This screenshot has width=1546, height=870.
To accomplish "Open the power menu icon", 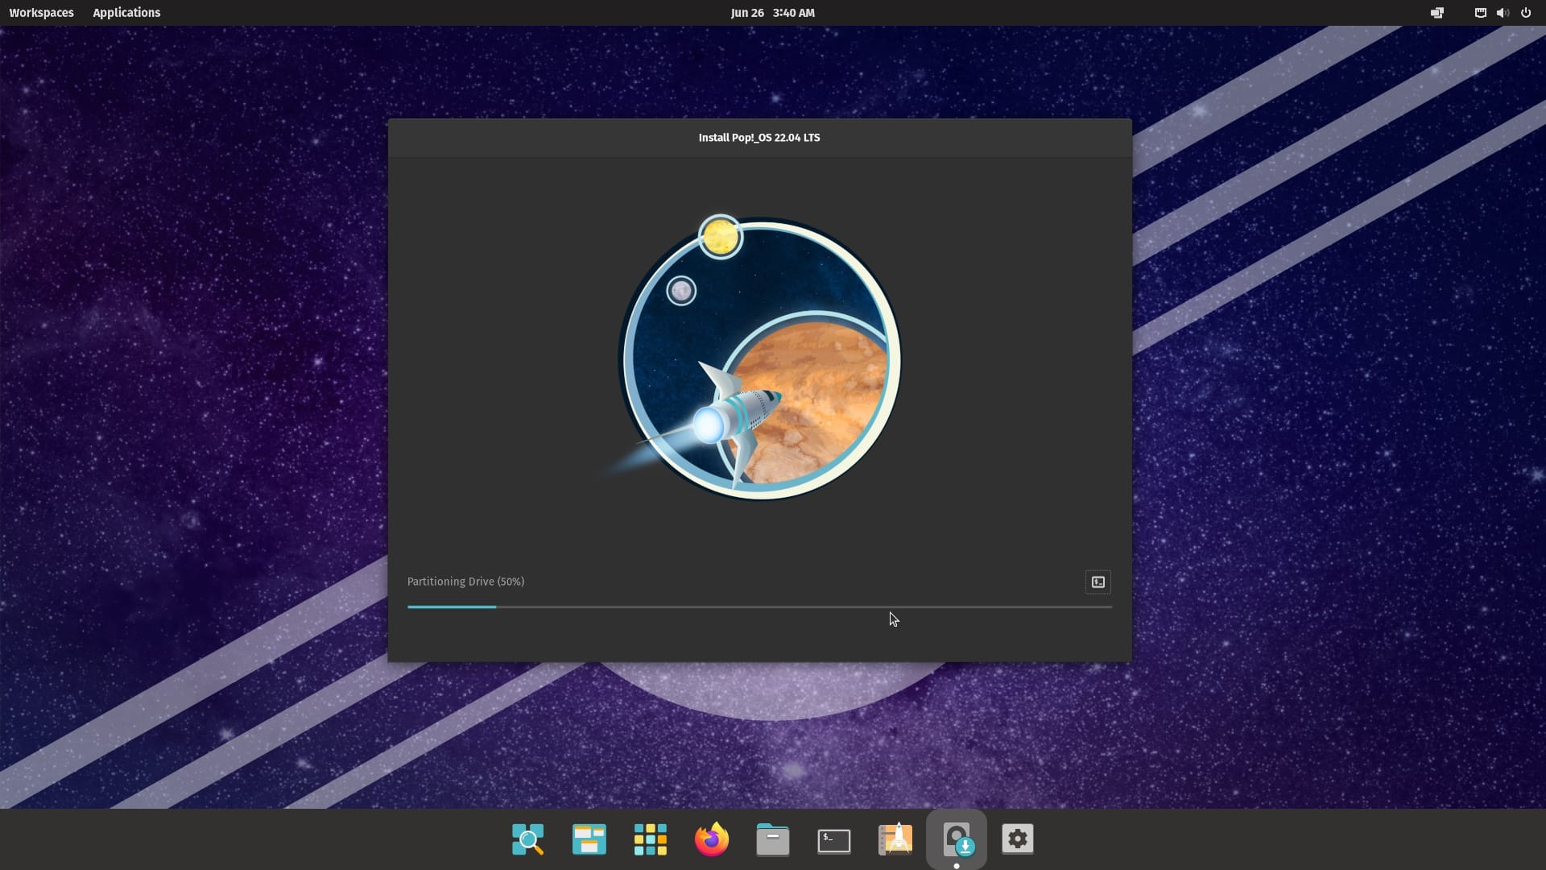I will click(1525, 13).
